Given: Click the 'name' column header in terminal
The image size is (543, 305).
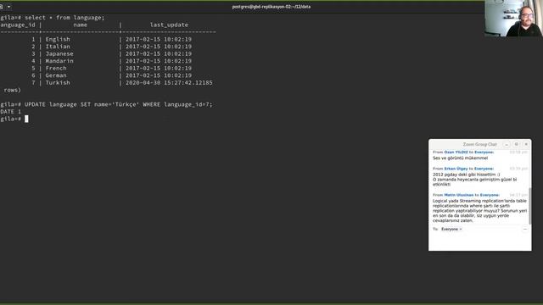Looking at the screenshot, I should (80, 25).
